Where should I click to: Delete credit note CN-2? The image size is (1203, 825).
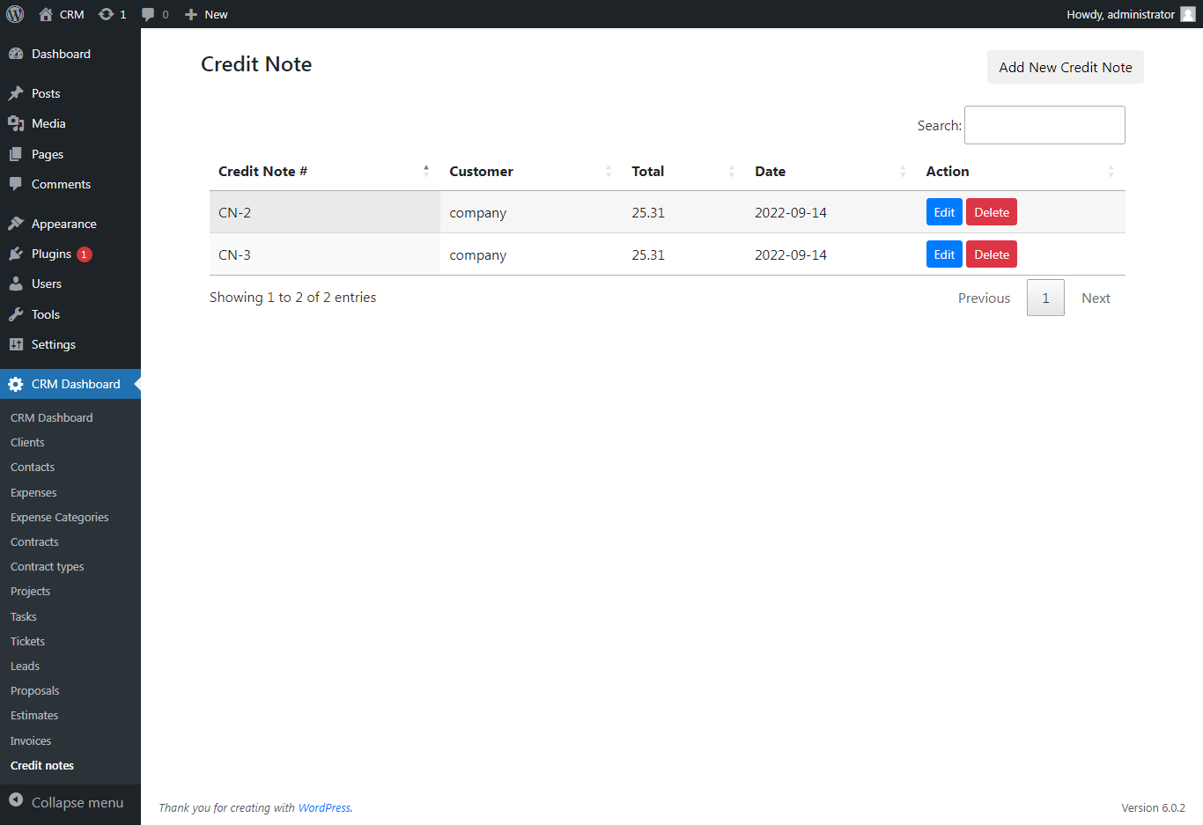[991, 211]
